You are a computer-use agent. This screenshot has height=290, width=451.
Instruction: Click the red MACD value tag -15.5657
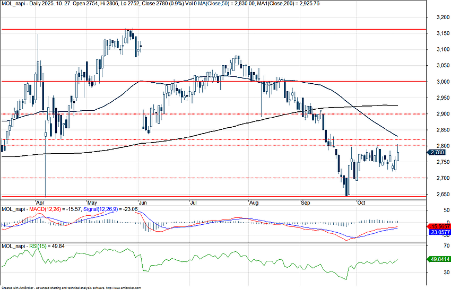438,226
